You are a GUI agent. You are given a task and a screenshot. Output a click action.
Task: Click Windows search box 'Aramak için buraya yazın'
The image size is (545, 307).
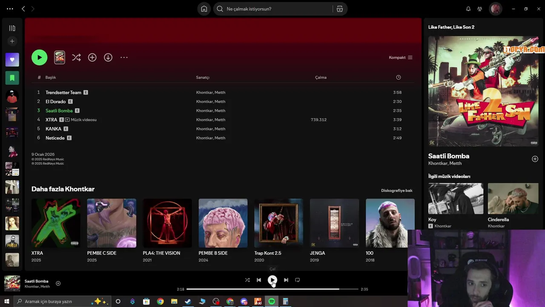point(62,301)
